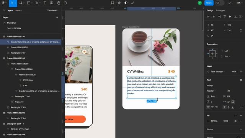
Task: Switch to the Layers tab
Action: 10,10
